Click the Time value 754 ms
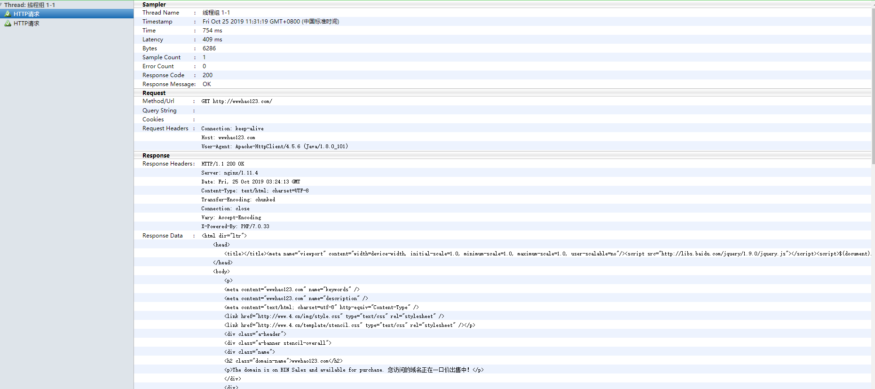 [213, 31]
